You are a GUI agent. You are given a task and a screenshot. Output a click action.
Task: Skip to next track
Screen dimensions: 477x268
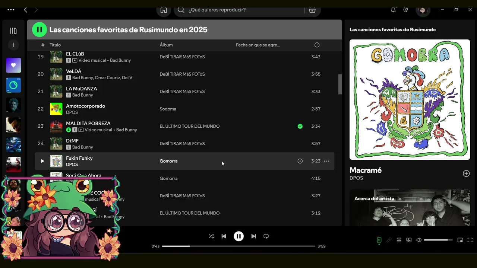pyautogui.click(x=253, y=236)
